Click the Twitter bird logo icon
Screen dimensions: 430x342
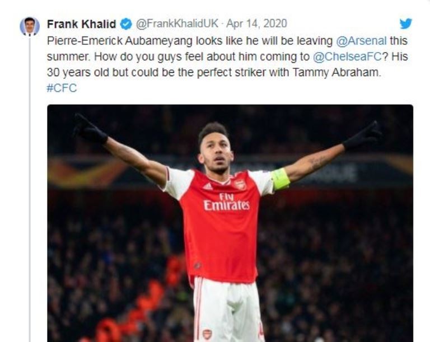click(406, 24)
